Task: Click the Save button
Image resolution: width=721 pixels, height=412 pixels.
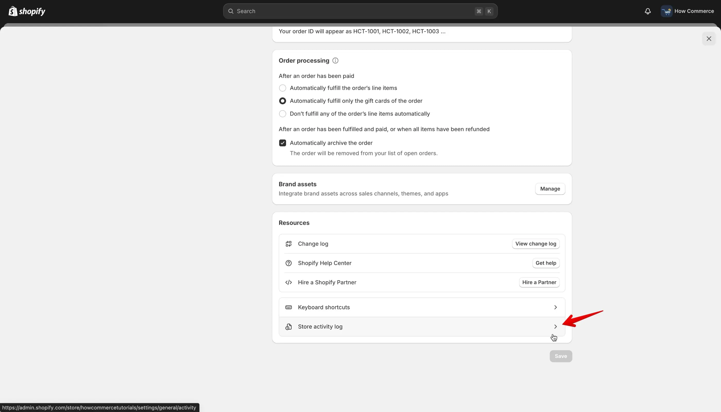Action: coord(561,356)
